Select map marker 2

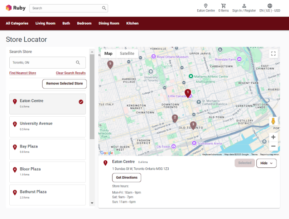click(175, 118)
